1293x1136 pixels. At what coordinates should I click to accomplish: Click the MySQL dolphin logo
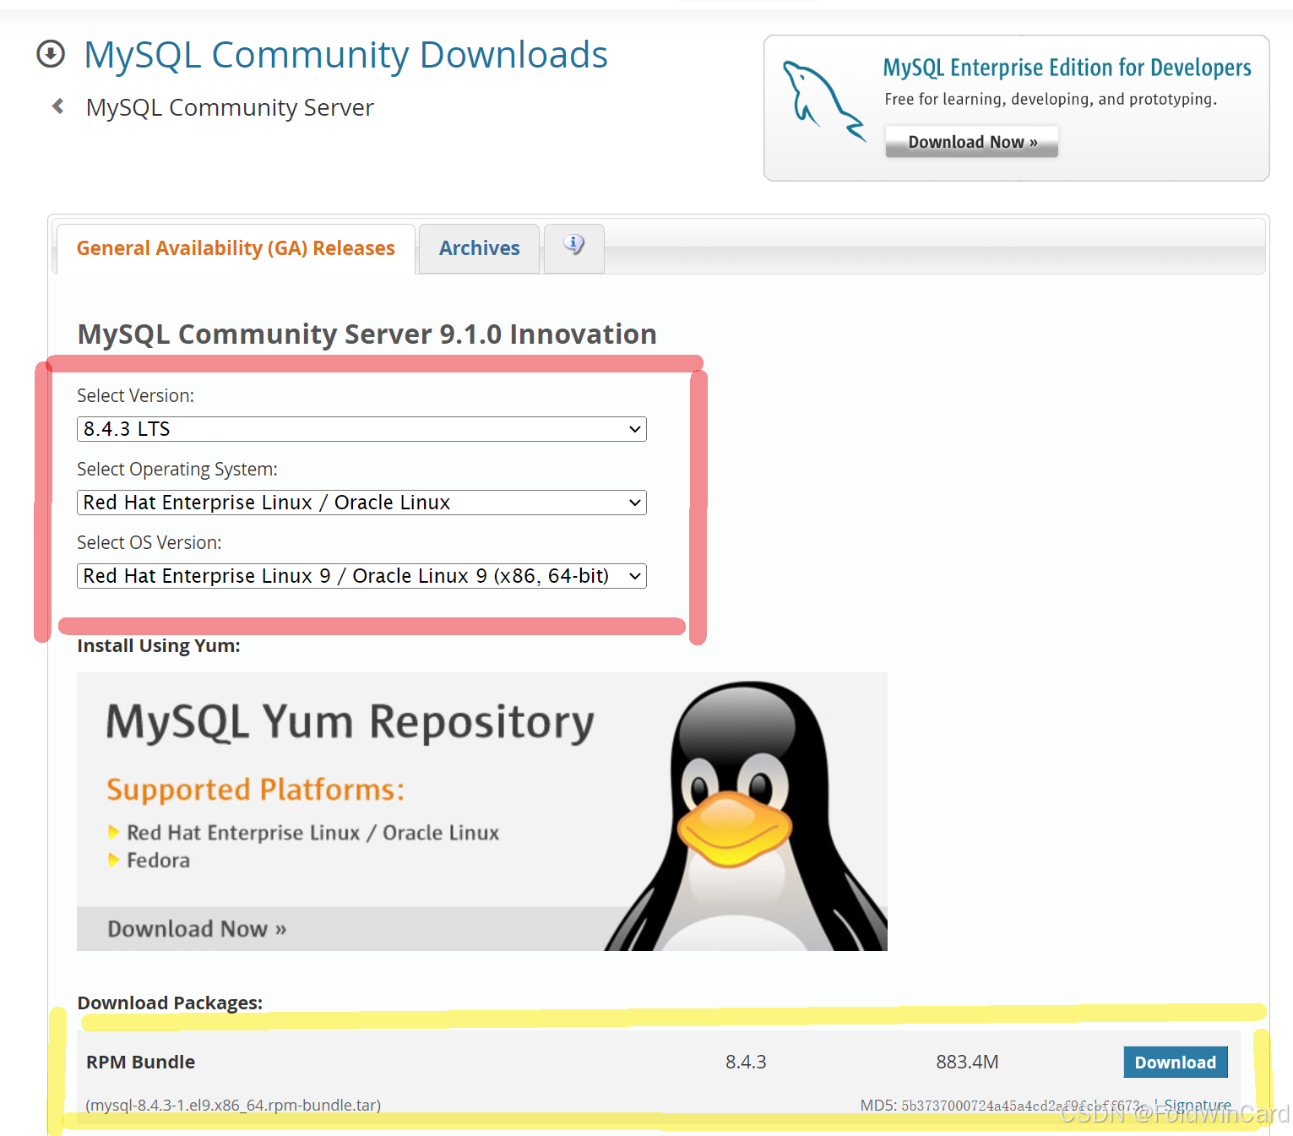click(x=824, y=101)
